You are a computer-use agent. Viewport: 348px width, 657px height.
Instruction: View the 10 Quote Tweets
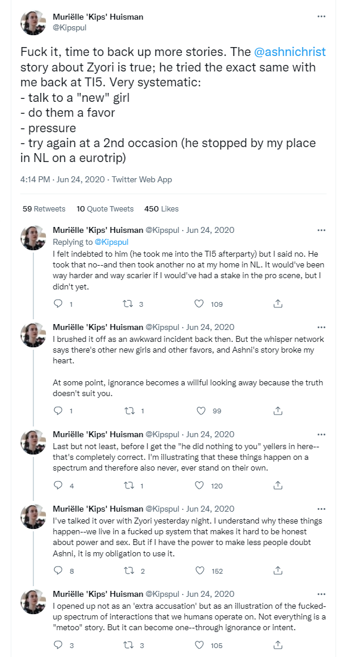pos(105,208)
